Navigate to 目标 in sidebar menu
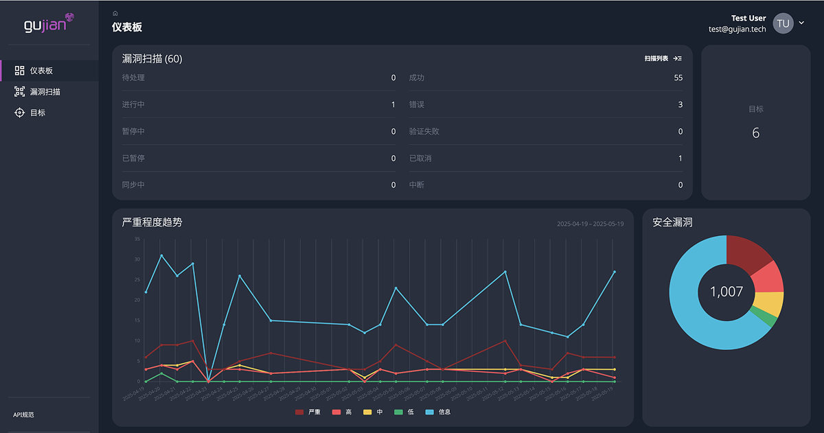The image size is (824, 433). (36, 113)
